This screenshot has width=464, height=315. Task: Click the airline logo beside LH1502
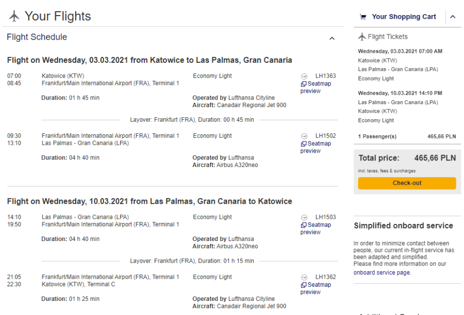(304, 136)
